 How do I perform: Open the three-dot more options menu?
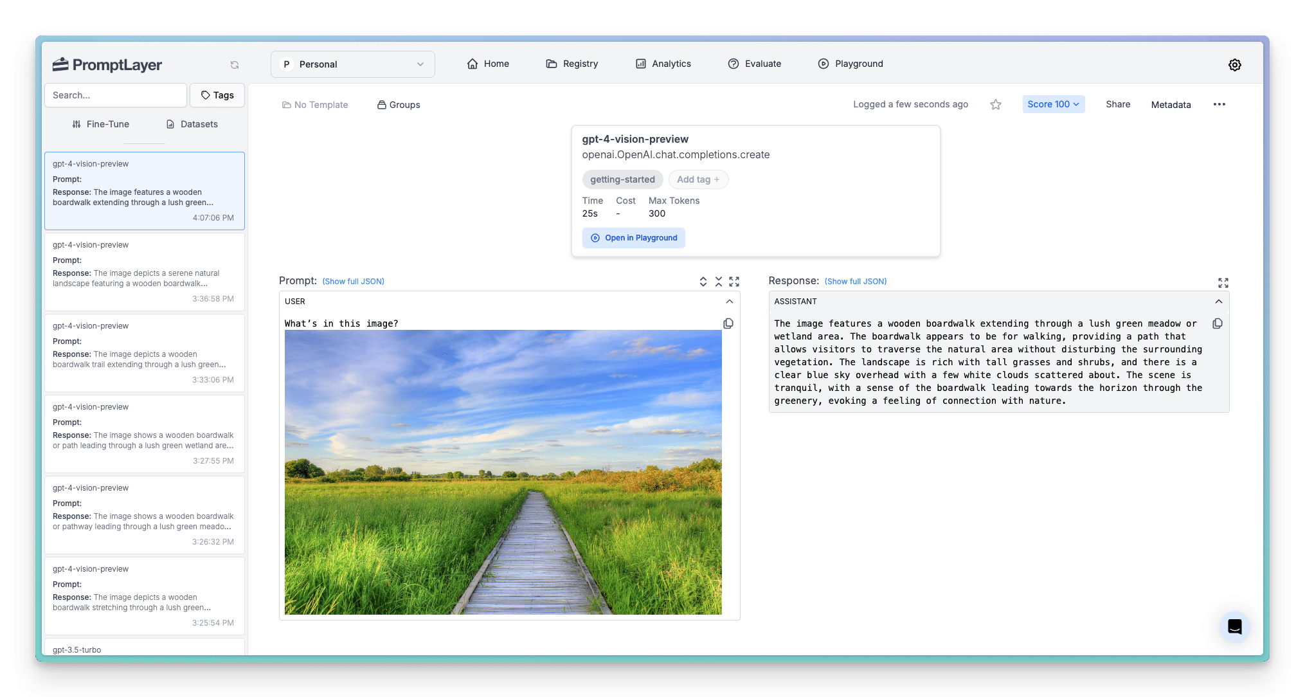tap(1219, 104)
